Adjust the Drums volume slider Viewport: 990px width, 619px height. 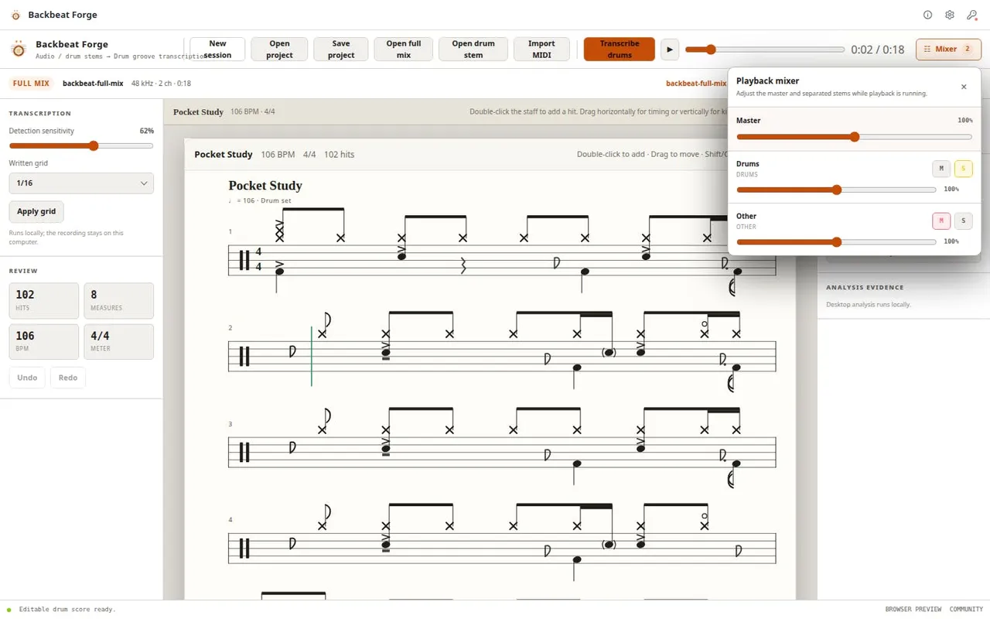pos(836,190)
